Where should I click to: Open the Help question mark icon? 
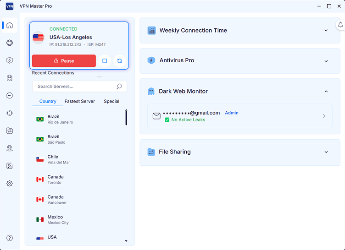[10, 238]
